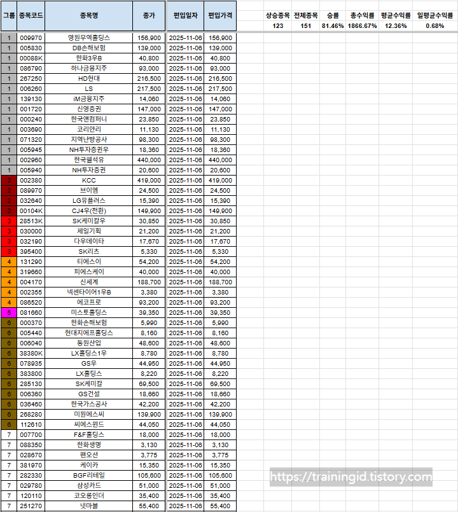Click the LG유플러스 cell
458x512 pixels.
[x=89, y=201]
